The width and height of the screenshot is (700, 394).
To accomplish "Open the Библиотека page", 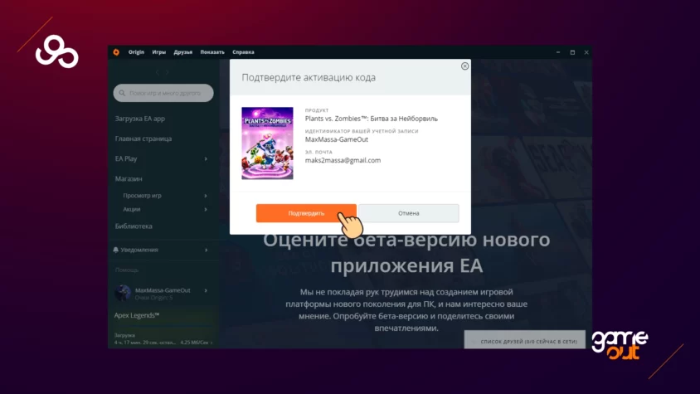I will coord(134,226).
